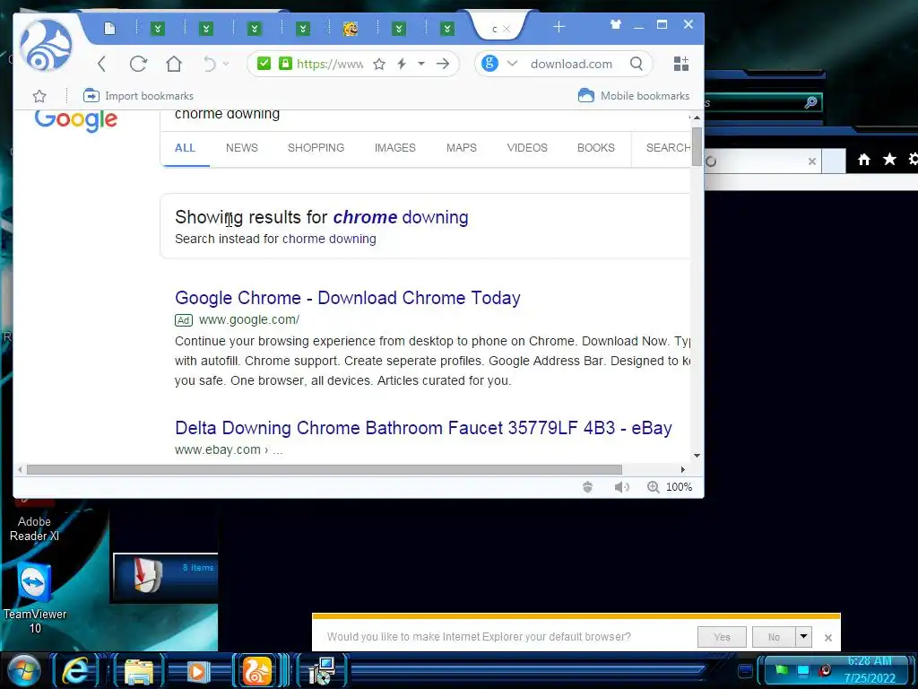
Task: Switch to the blank page tab
Action: (x=110, y=28)
